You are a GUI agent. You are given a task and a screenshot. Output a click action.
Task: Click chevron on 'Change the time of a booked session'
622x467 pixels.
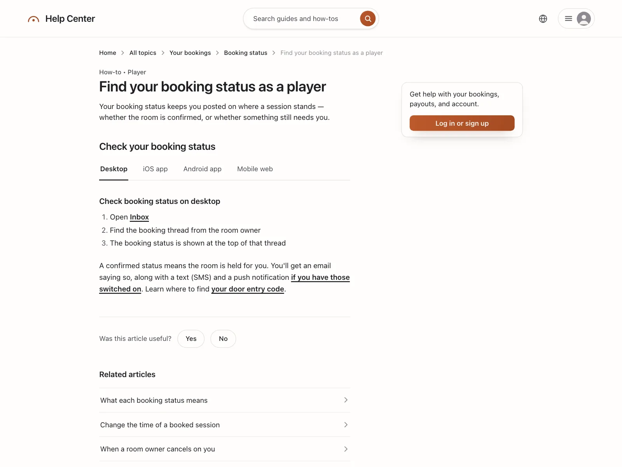[x=346, y=425]
